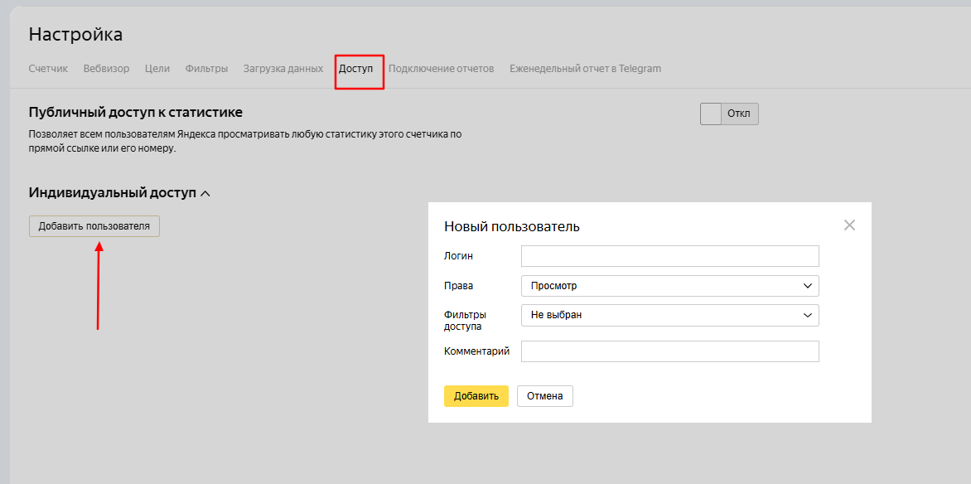Select the Фильтры tab
This screenshot has height=484, width=971.
pyautogui.click(x=206, y=69)
